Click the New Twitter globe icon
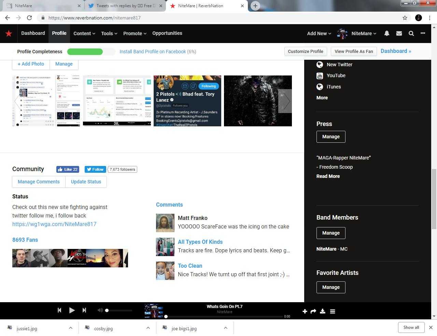 pos(320,65)
